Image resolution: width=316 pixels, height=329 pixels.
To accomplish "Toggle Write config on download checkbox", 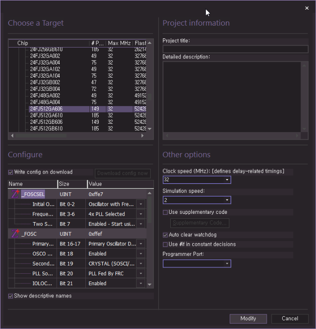I will click(11, 172).
